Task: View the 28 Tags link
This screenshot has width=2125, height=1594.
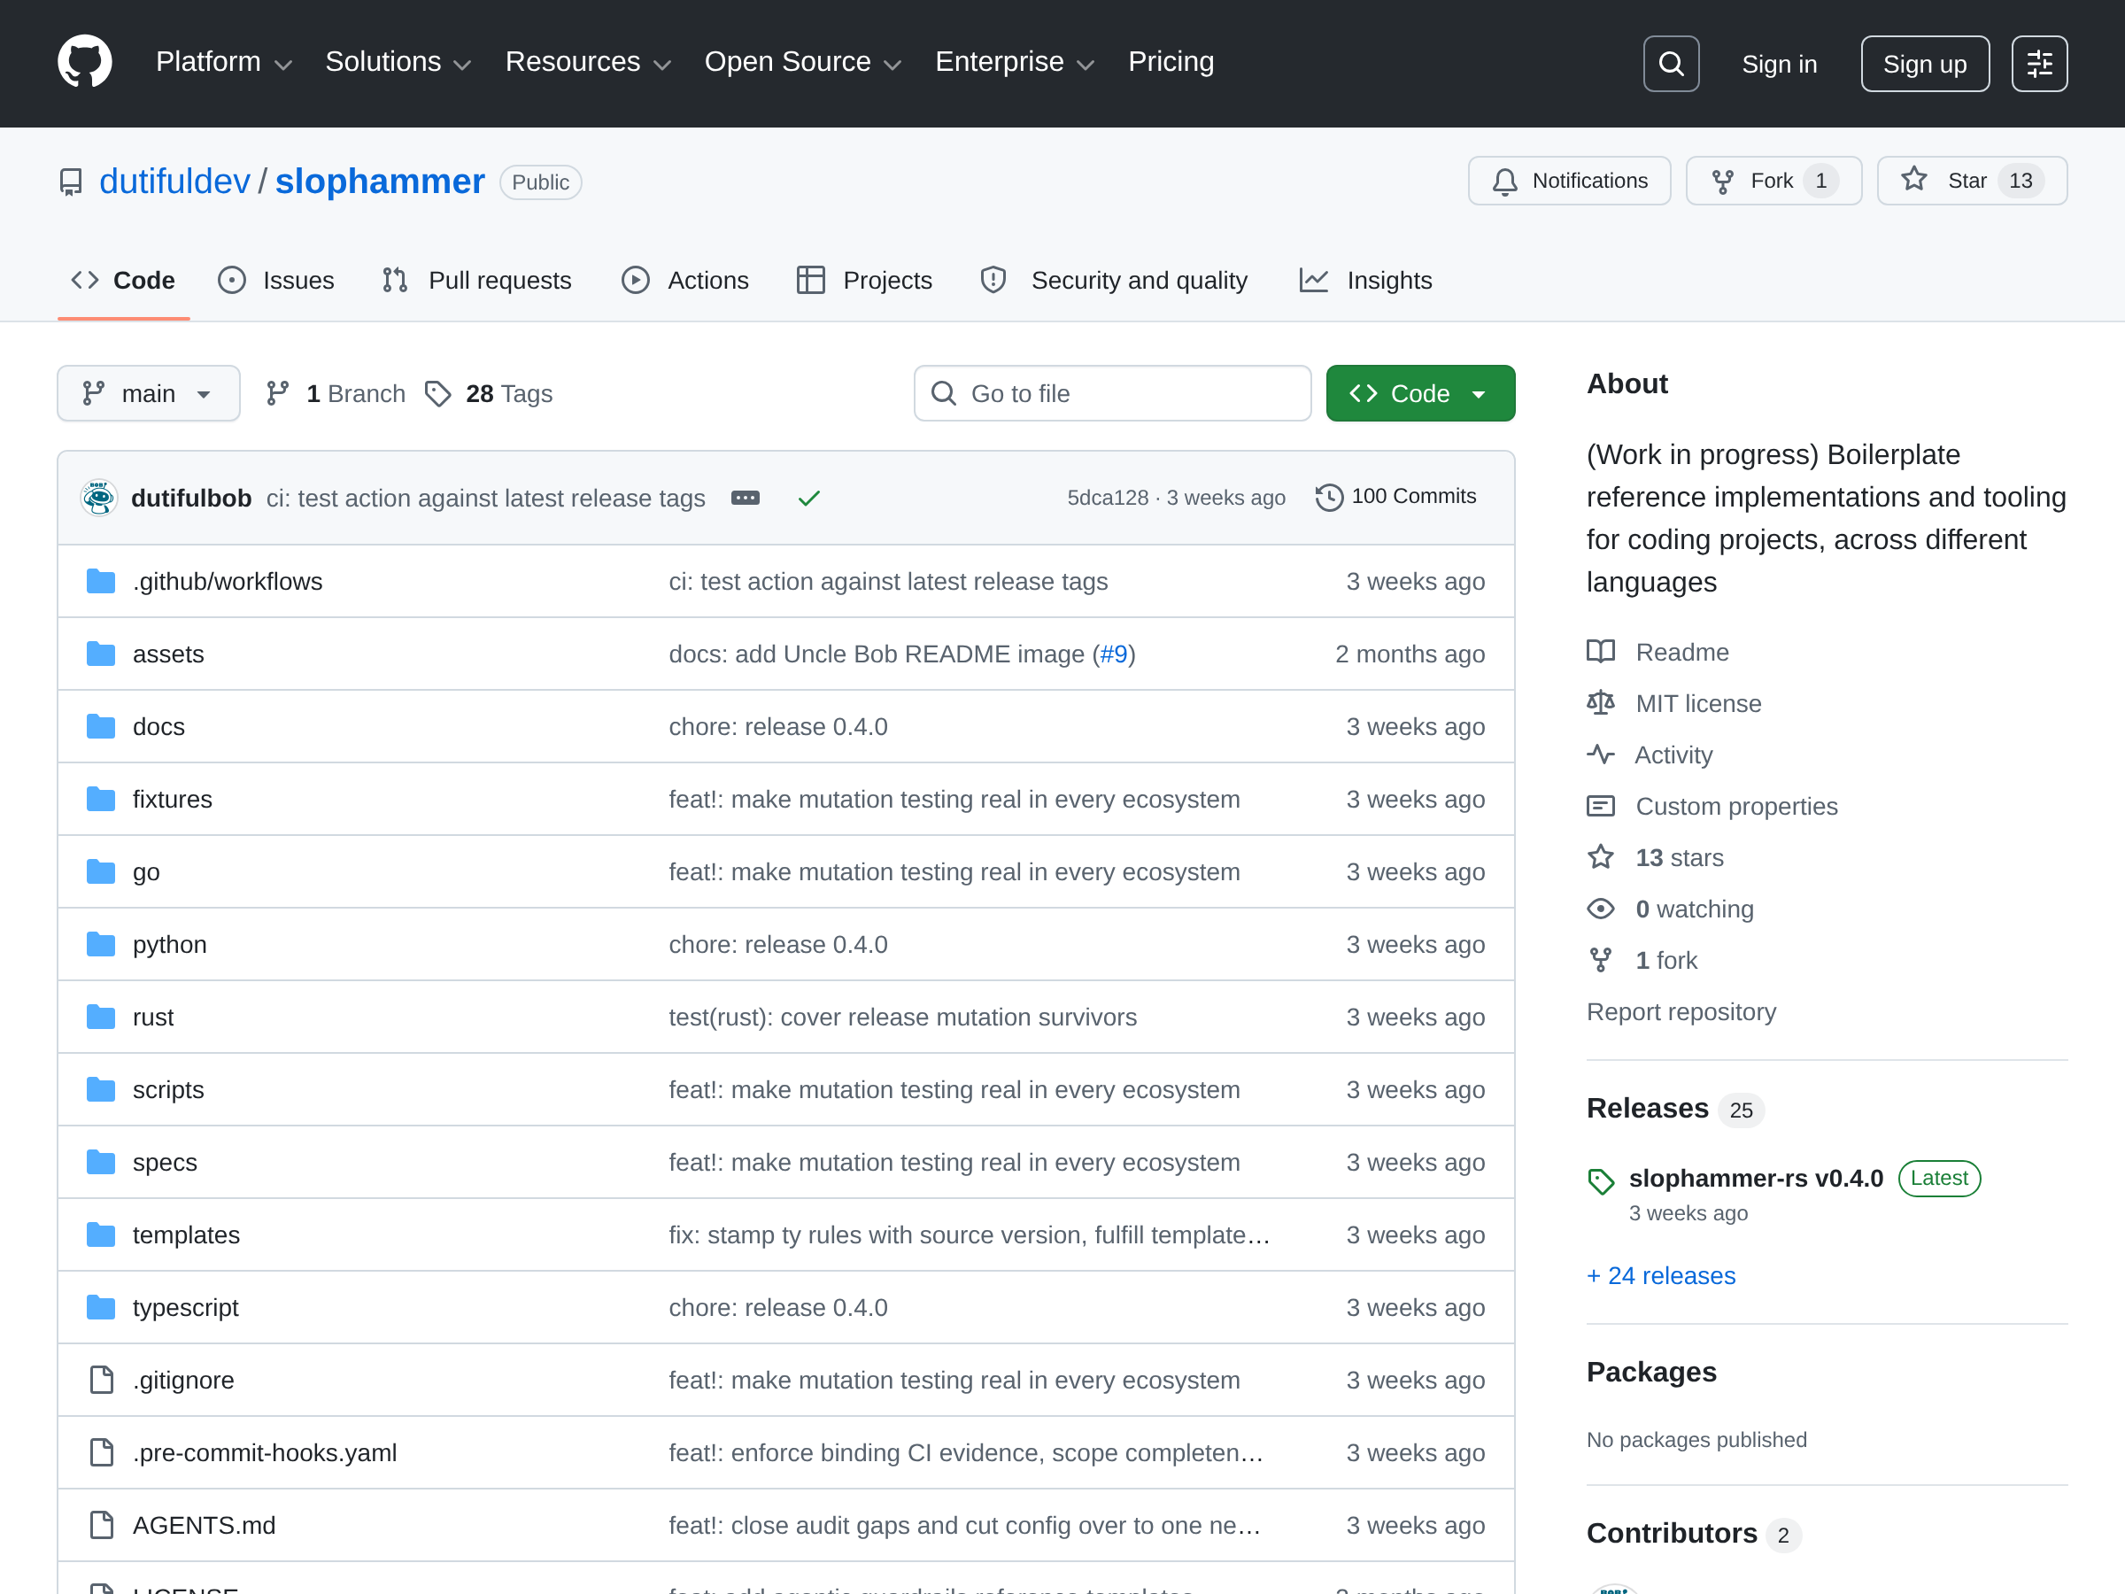Action: (490, 394)
